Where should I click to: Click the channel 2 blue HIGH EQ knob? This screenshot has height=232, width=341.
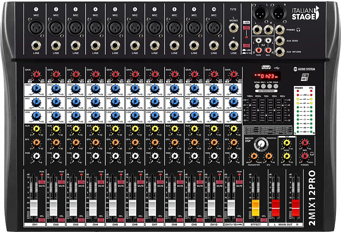point(56,89)
